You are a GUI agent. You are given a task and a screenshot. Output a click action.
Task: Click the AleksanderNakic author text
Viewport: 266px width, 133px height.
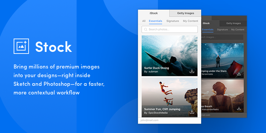[x=210, y=109]
